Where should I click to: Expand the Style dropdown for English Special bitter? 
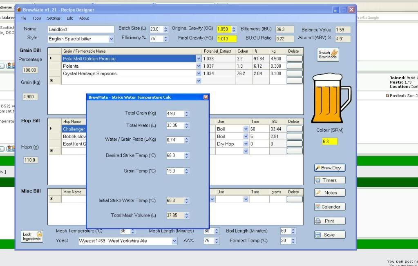[x=112, y=39]
